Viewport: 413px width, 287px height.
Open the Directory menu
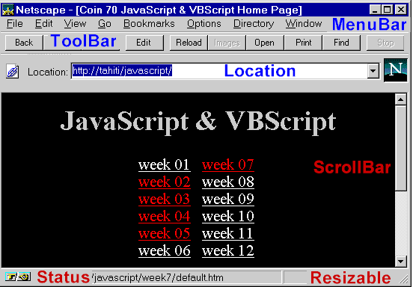click(x=254, y=24)
